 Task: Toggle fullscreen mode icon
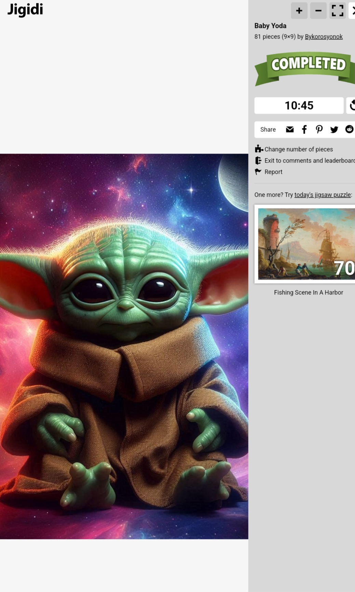pyautogui.click(x=337, y=11)
